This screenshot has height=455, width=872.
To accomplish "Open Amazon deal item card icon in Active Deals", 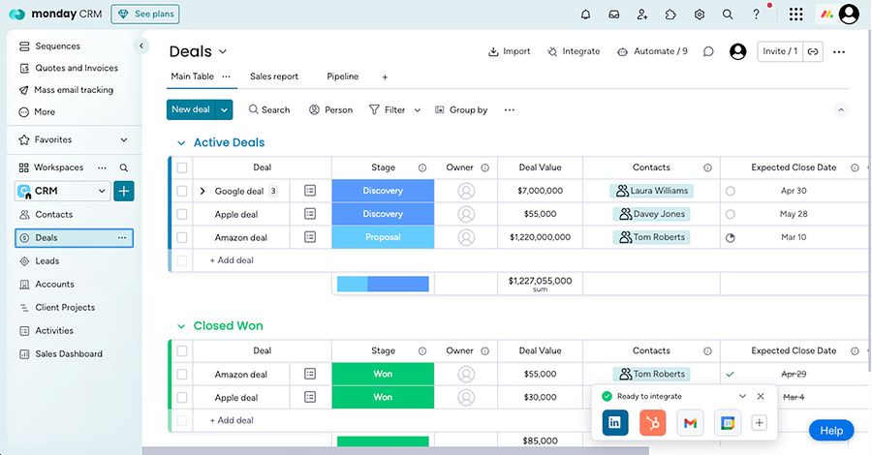I will point(310,237).
